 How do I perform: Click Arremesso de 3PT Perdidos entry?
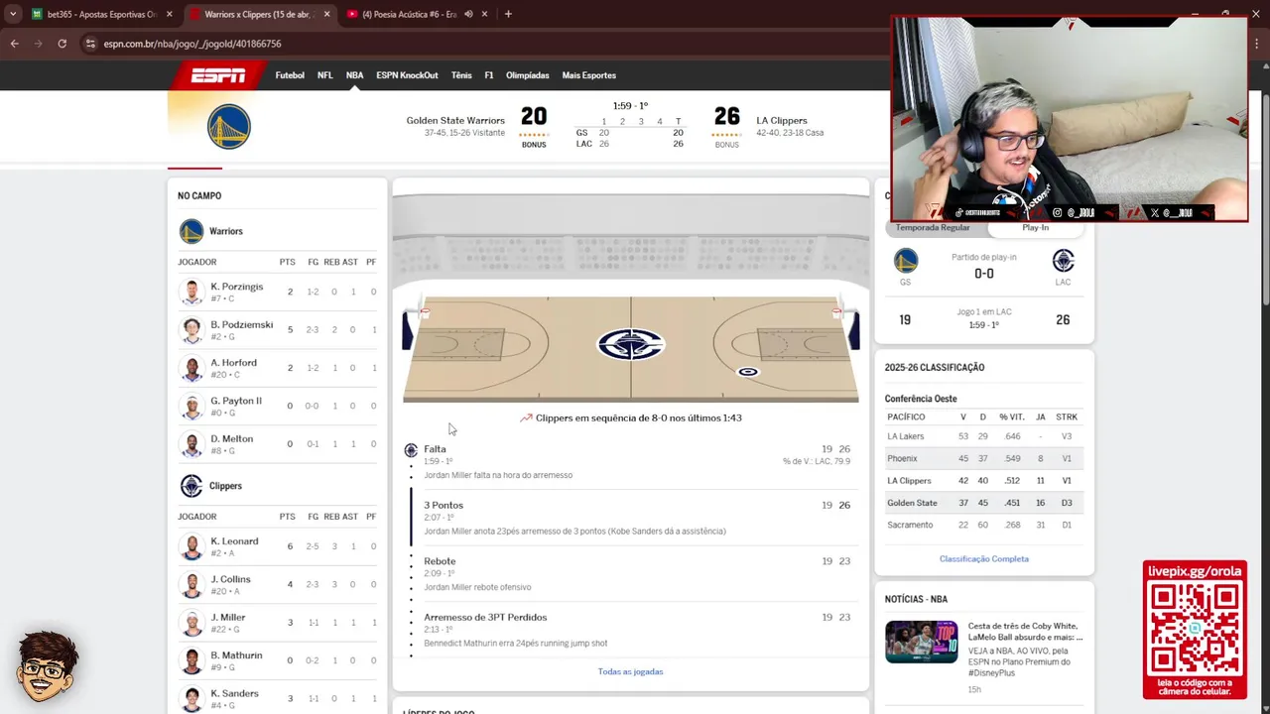tap(631, 630)
